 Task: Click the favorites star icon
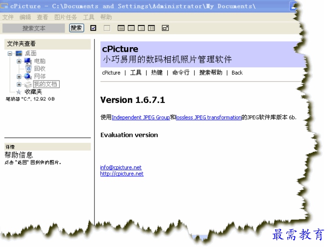19,92
